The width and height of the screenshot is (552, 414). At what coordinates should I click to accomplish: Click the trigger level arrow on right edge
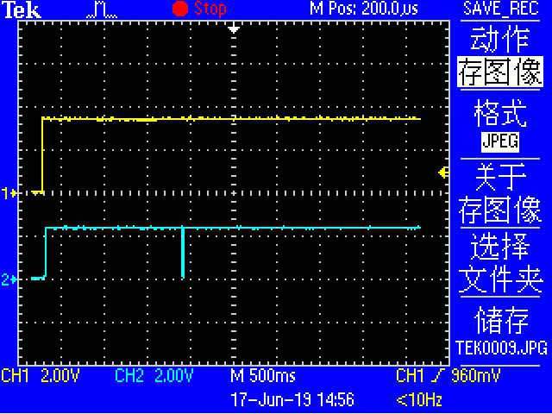pyautogui.click(x=443, y=172)
